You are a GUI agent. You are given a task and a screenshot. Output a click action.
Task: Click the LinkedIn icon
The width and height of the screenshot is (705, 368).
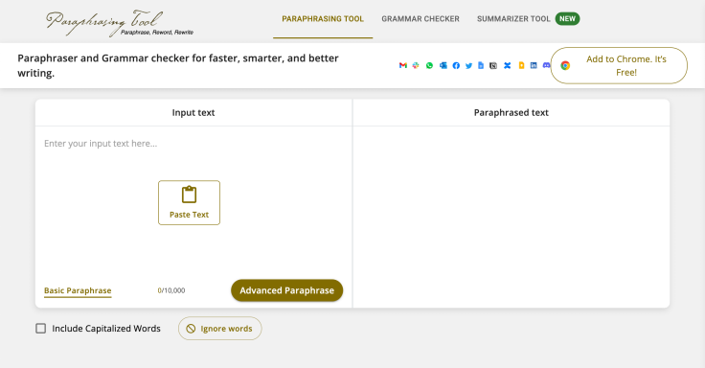[x=534, y=66]
